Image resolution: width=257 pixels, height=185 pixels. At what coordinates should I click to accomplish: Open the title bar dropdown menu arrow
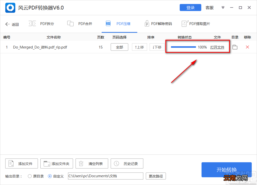tap(223, 7)
